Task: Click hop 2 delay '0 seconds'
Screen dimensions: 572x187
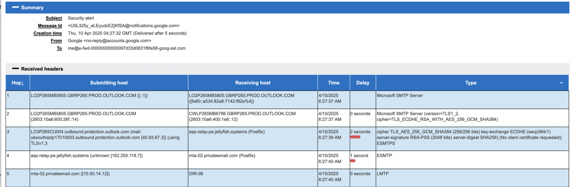Action: [x=360, y=114]
